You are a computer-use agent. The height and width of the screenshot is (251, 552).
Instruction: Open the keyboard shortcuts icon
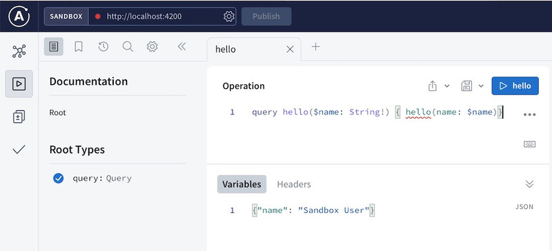(x=529, y=144)
